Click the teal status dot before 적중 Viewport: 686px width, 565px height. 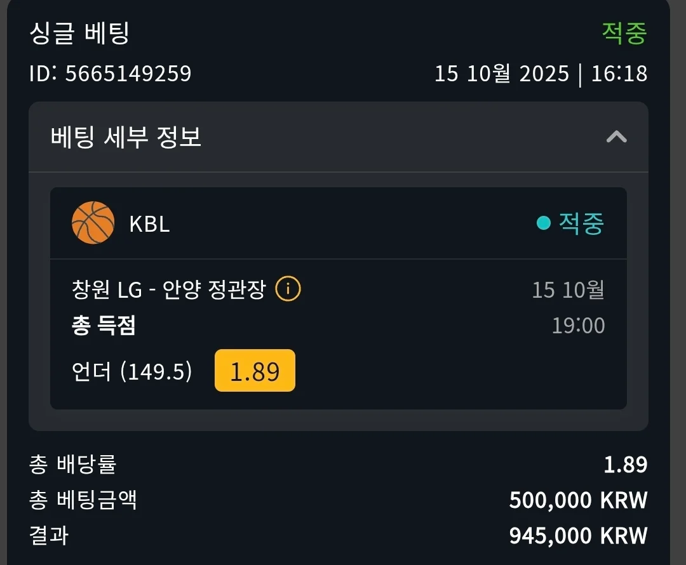[543, 223]
